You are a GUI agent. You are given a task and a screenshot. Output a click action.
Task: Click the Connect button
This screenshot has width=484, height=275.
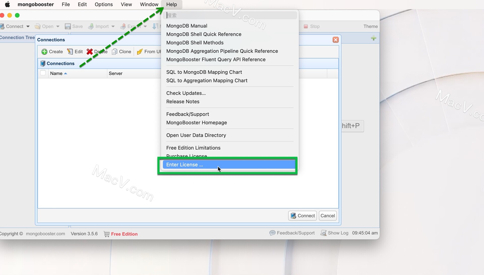tap(303, 216)
